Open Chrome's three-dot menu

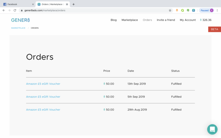(217, 10)
